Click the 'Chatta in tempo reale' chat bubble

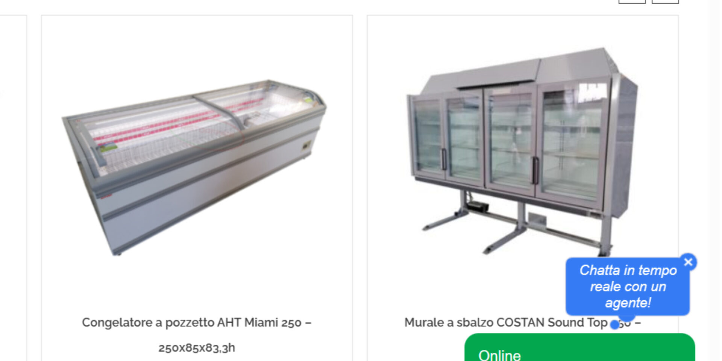click(x=628, y=287)
